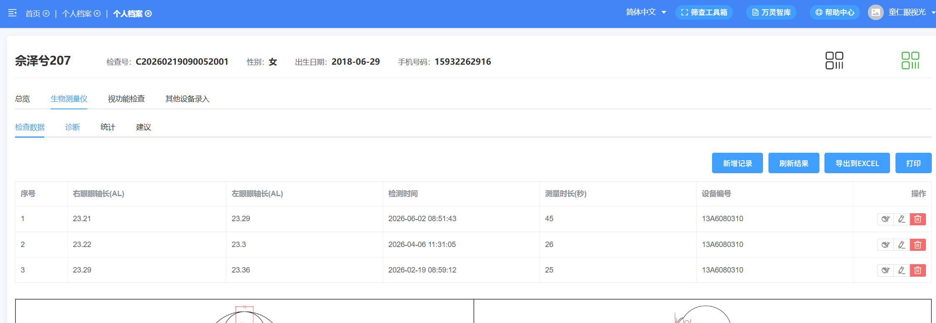This screenshot has height=323, width=936.
Task: Toggle eye visibility icon for row 3
Action: (x=885, y=270)
